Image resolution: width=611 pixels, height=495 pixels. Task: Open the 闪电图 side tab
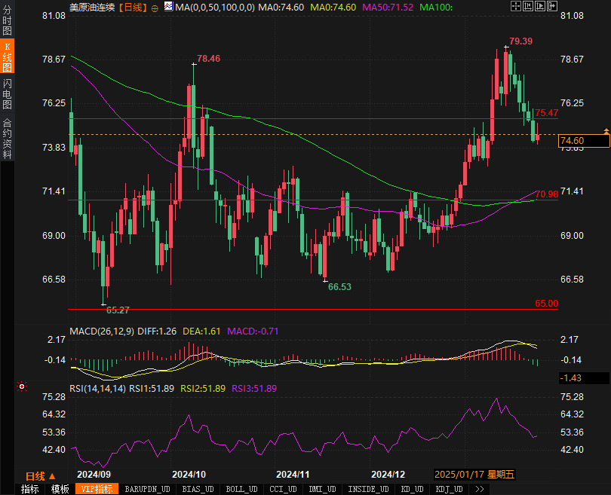[x=8, y=93]
